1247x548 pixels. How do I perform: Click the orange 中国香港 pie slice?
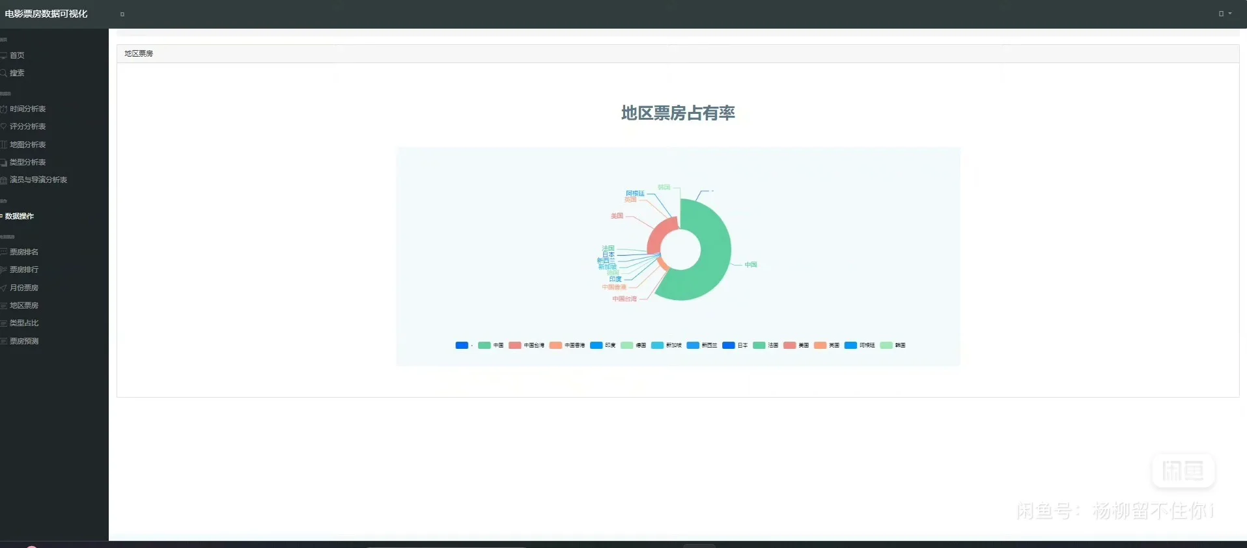[663, 265]
